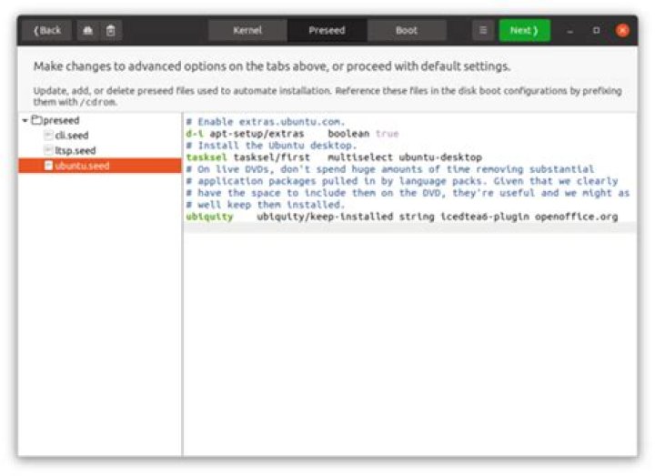Image resolution: width=655 pixels, height=476 pixels.
Task: Click the ubuntu.seed file icon
Action: click(x=48, y=165)
